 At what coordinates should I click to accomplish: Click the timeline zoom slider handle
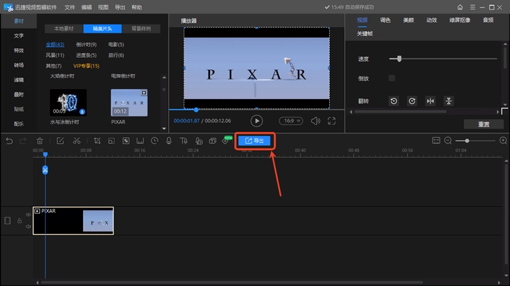[467, 141]
